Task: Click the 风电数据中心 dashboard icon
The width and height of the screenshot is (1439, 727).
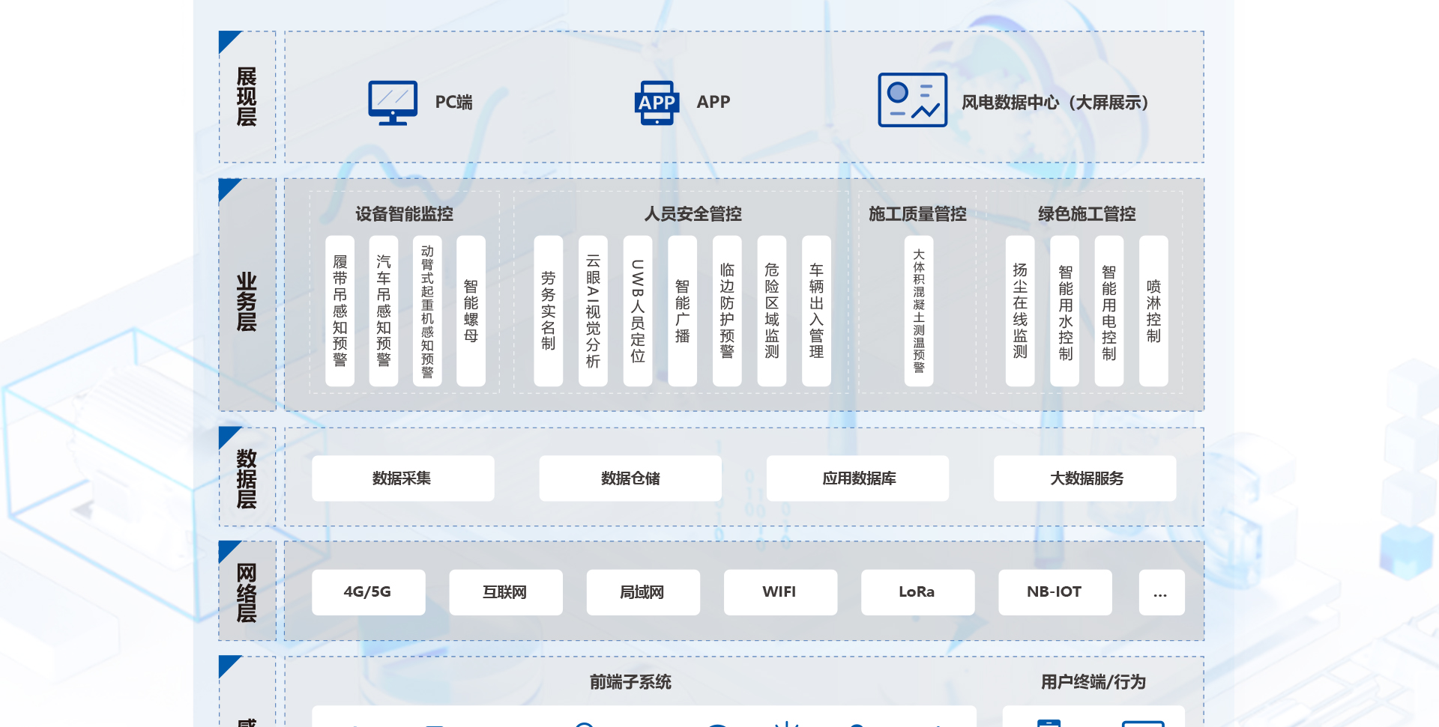Action: click(x=912, y=100)
